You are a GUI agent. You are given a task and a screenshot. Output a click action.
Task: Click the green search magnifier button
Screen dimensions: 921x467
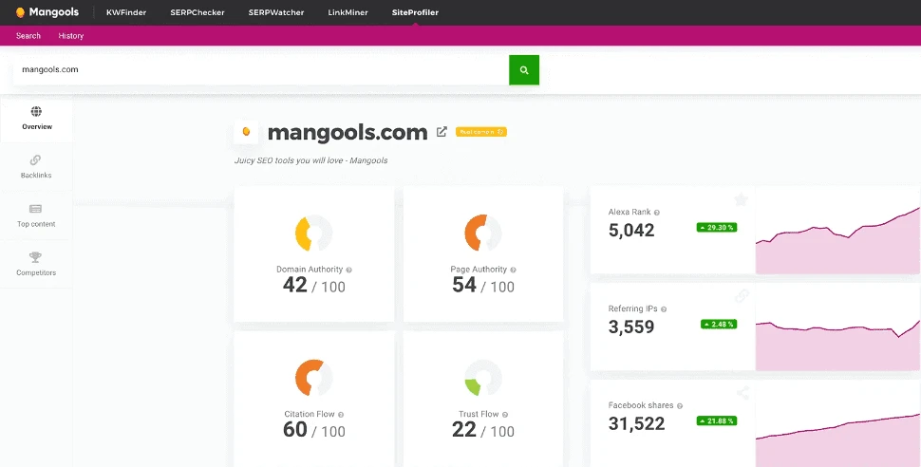pos(524,70)
